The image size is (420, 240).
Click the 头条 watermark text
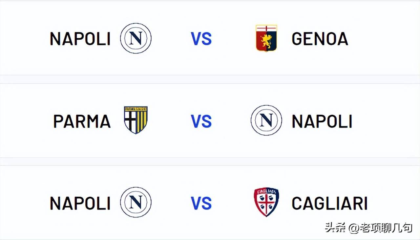click(x=335, y=228)
